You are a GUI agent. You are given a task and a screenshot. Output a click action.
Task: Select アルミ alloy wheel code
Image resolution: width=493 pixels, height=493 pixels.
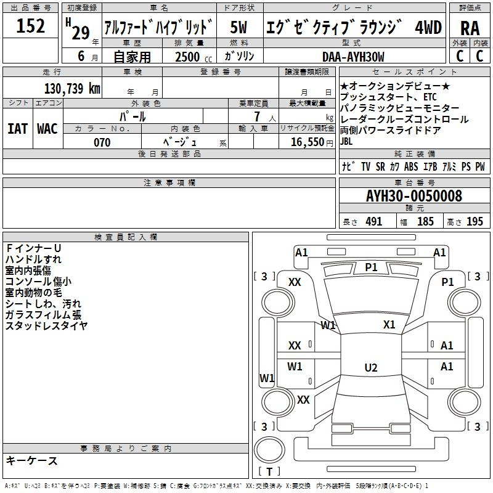click(x=449, y=166)
